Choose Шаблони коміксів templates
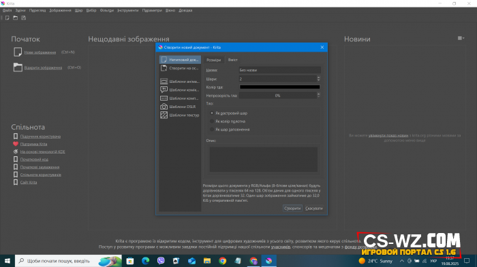The height and width of the screenshot is (267, 477). coord(180,90)
